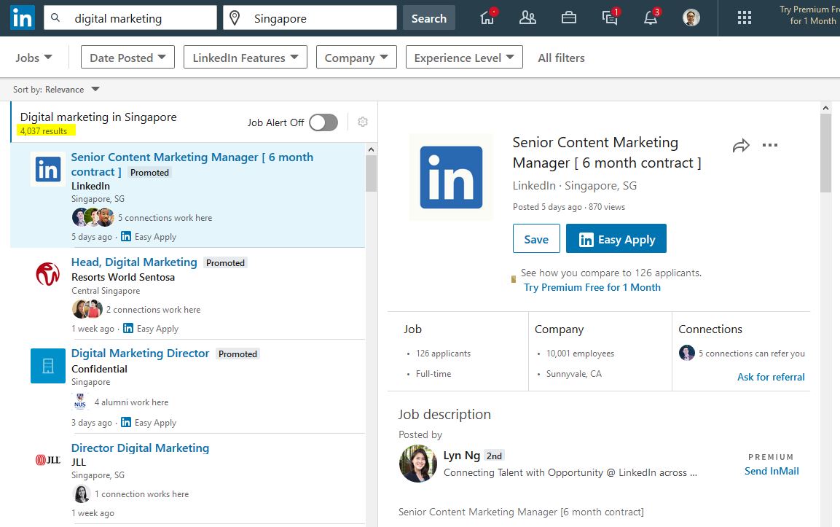Screen dimensions: 840x527
Task: Open Head, Digital Marketing job
Action: pyautogui.click(x=134, y=262)
